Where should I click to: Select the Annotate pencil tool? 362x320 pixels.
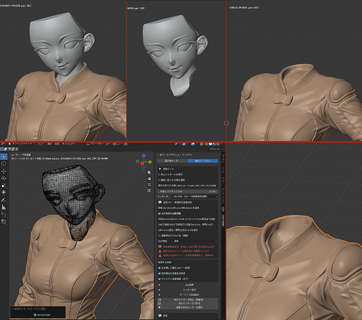point(4,200)
